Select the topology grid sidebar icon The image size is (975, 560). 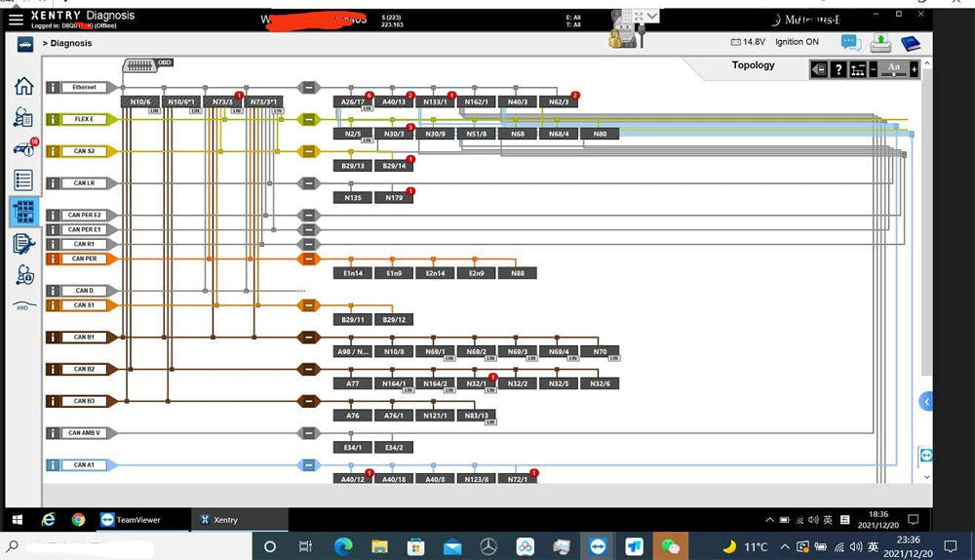pos(24,212)
